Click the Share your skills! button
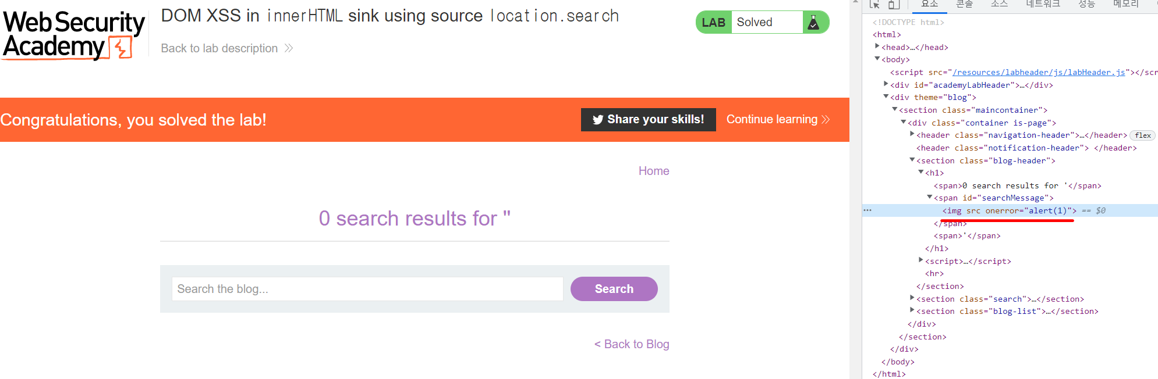Image resolution: width=1158 pixels, height=379 pixels. [649, 120]
